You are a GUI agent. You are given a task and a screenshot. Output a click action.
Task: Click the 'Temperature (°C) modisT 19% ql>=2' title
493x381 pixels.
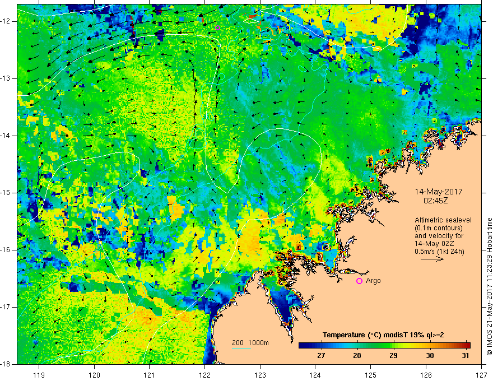click(383, 335)
